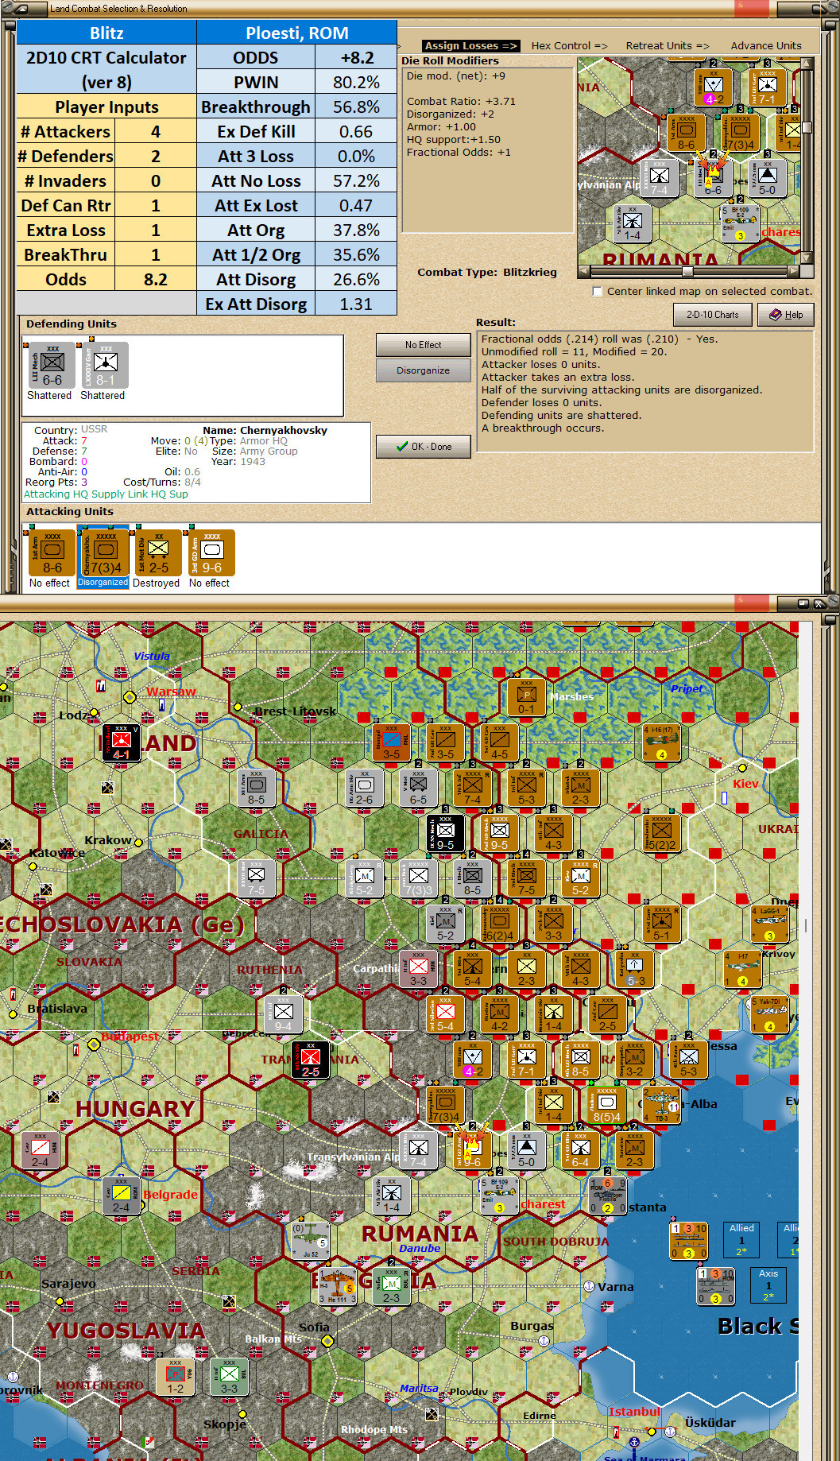The width and height of the screenshot is (840, 1461).
Task: Open the Help button
Action: pyautogui.click(x=785, y=315)
